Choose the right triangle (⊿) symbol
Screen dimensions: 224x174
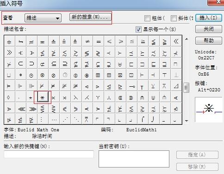tap(176, 86)
